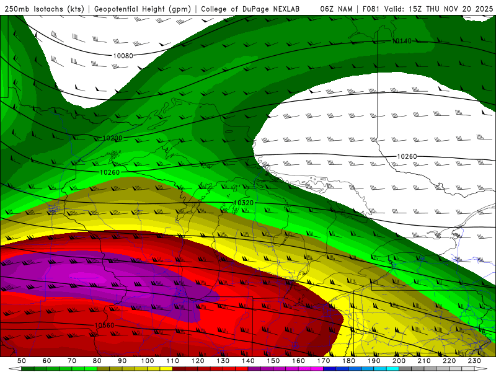Viewport: 496px width, 372px height.
Task: Click the 150 kts scale label
Action: pos(273,361)
